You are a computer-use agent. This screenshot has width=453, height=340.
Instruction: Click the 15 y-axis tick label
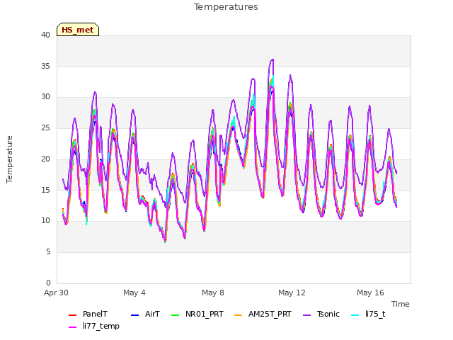coord(45,190)
